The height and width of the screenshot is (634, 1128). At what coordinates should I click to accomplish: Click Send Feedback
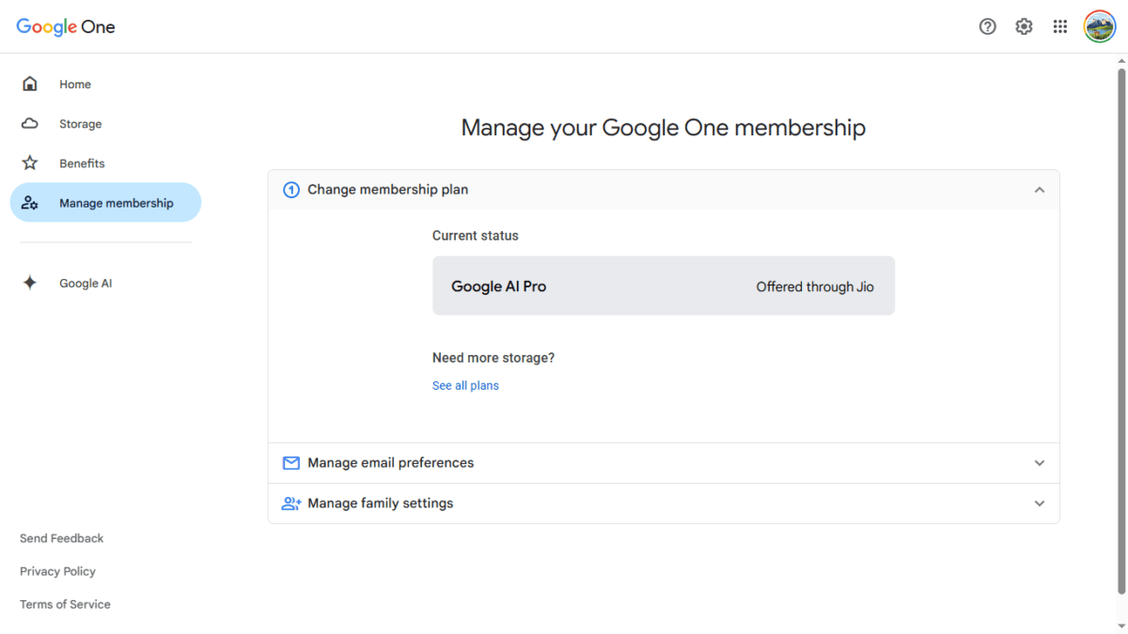coord(61,538)
